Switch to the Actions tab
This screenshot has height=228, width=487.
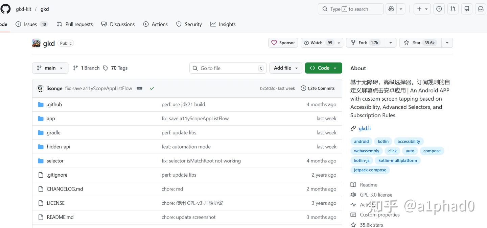click(x=155, y=24)
